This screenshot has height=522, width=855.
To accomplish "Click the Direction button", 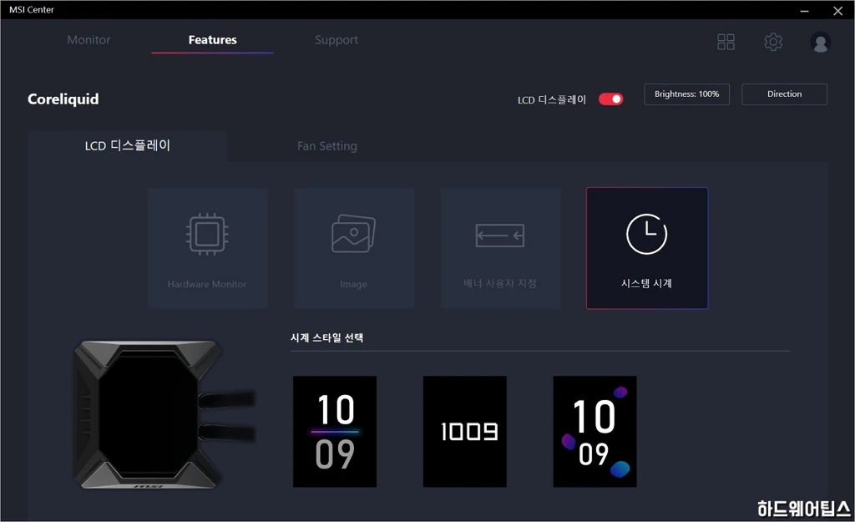I will pos(784,94).
